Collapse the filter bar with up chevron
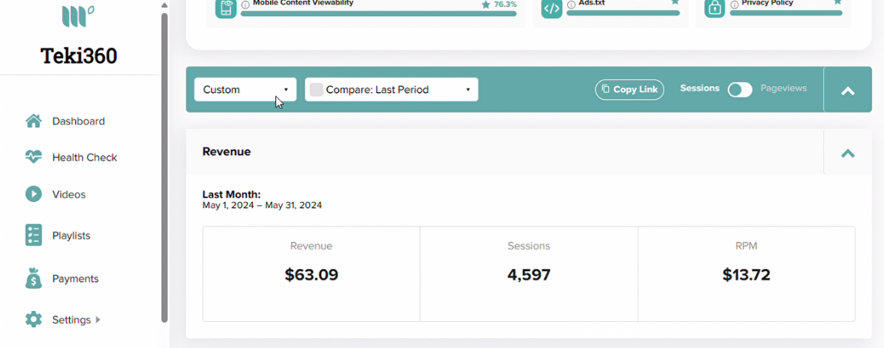The height and width of the screenshot is (348, 884). point(847,91)
